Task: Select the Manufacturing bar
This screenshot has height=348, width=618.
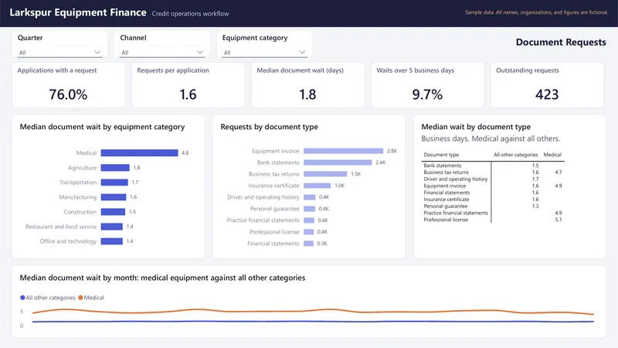Action: tap(114, 197)
